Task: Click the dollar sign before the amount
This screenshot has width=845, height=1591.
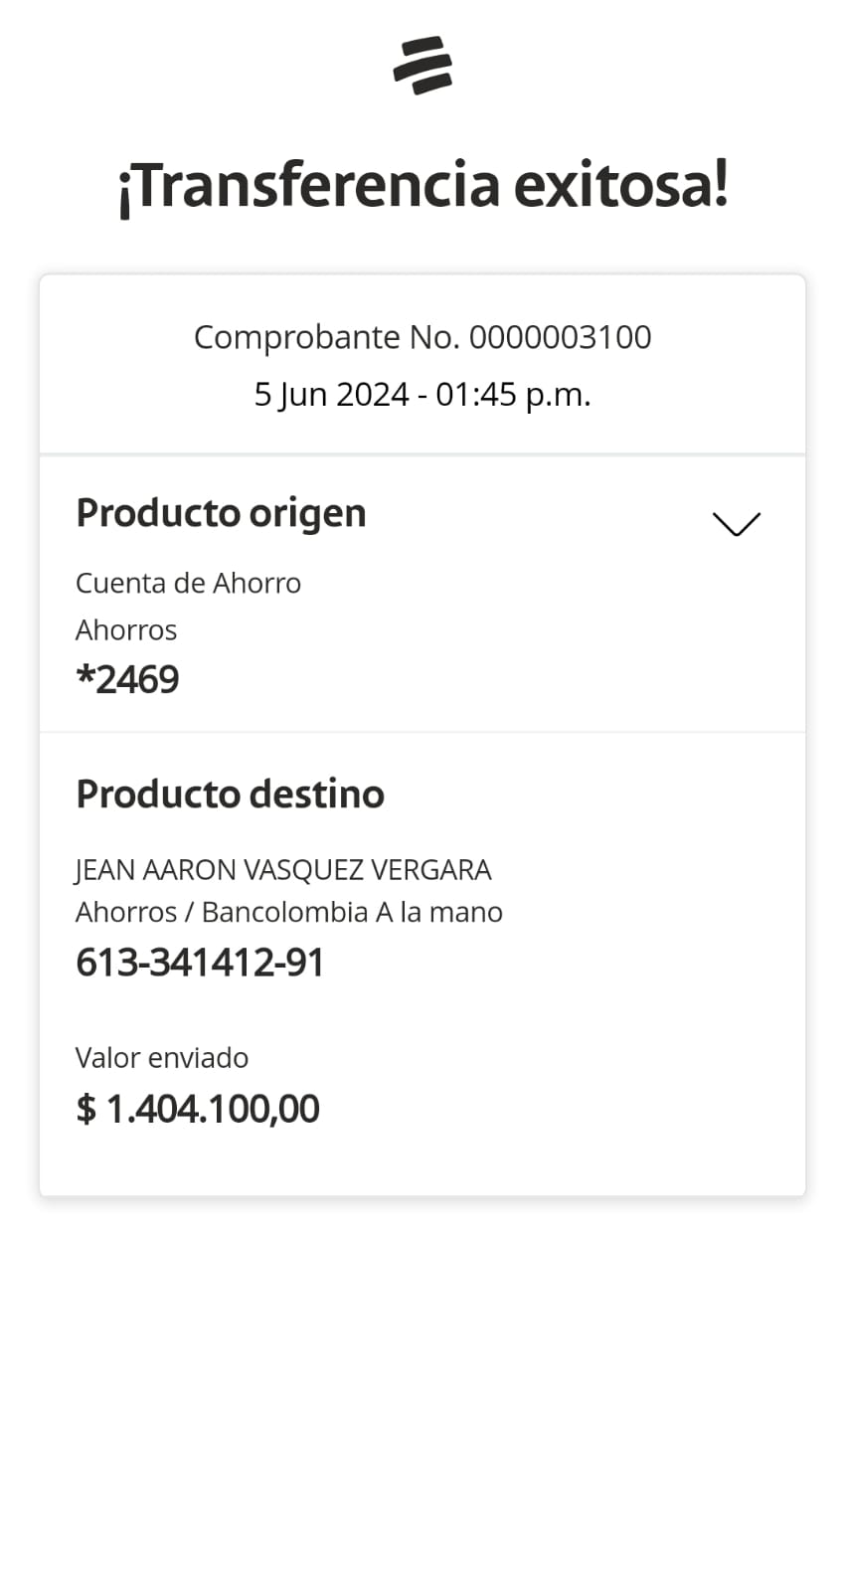Action: click(x=86, y=1110)
